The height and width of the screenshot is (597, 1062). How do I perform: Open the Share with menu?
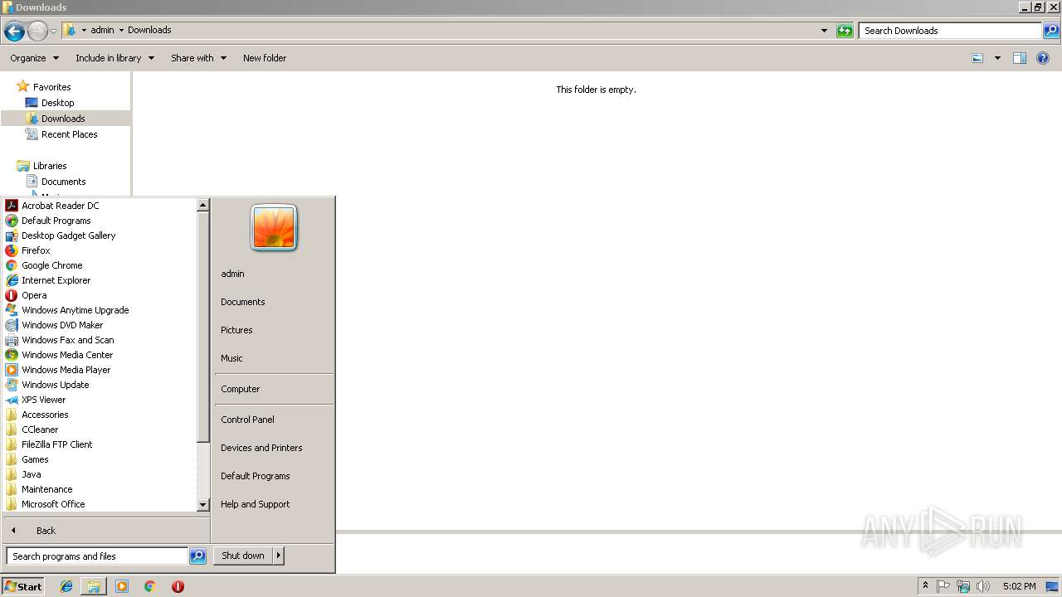(198, 58)
